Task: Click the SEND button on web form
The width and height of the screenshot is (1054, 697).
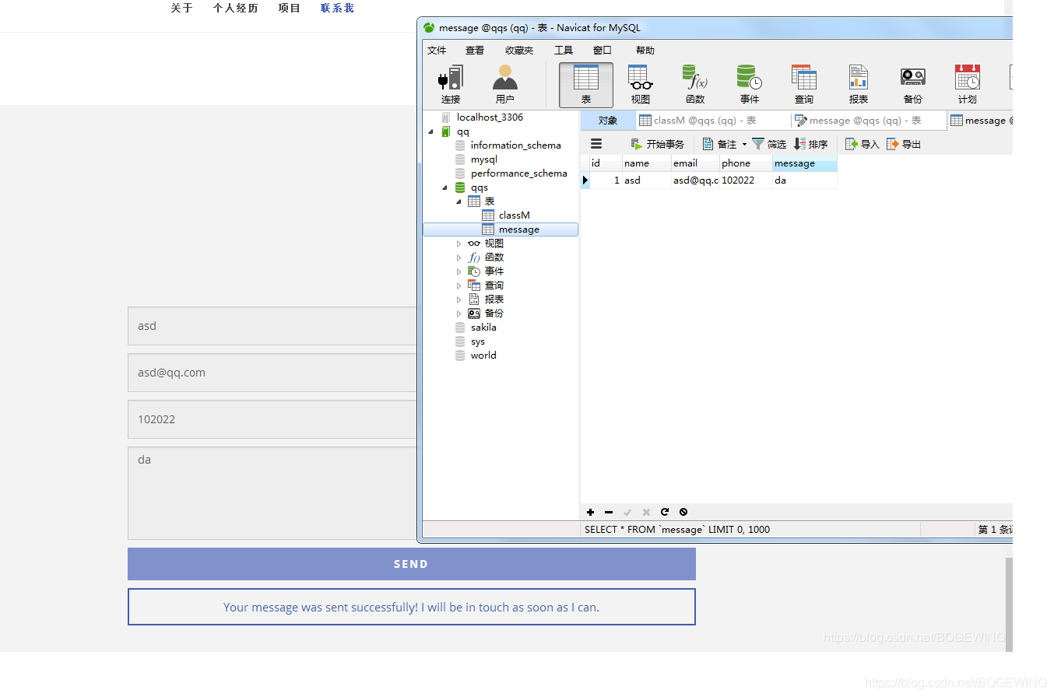Action: click(x=411, y=564)
